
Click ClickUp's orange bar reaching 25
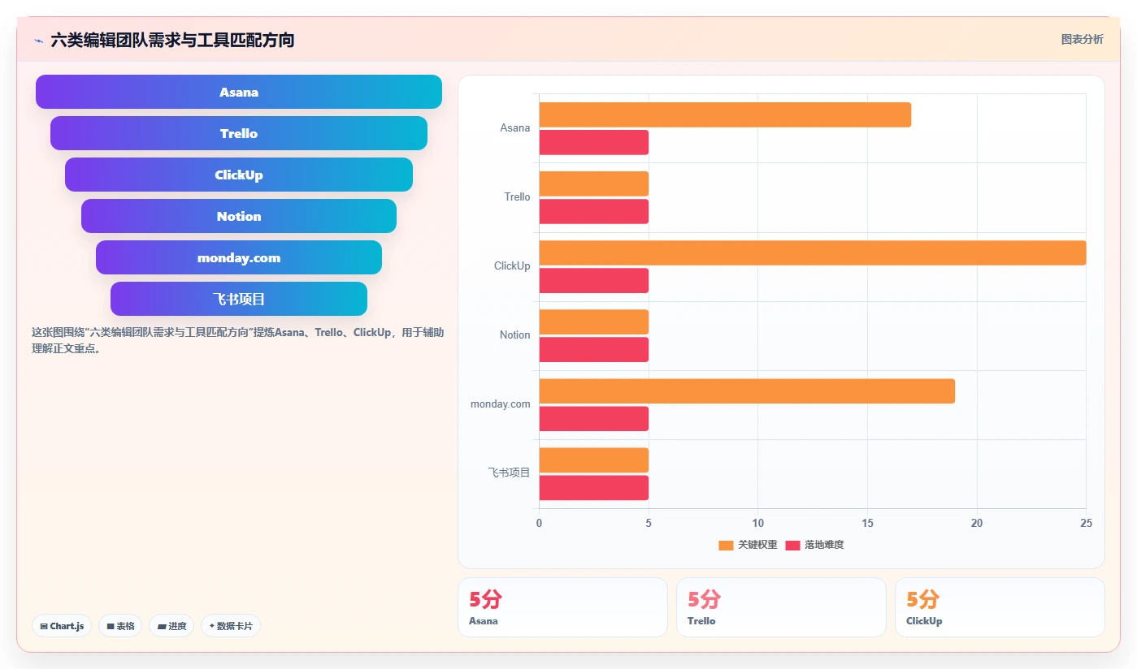(813, 252)
